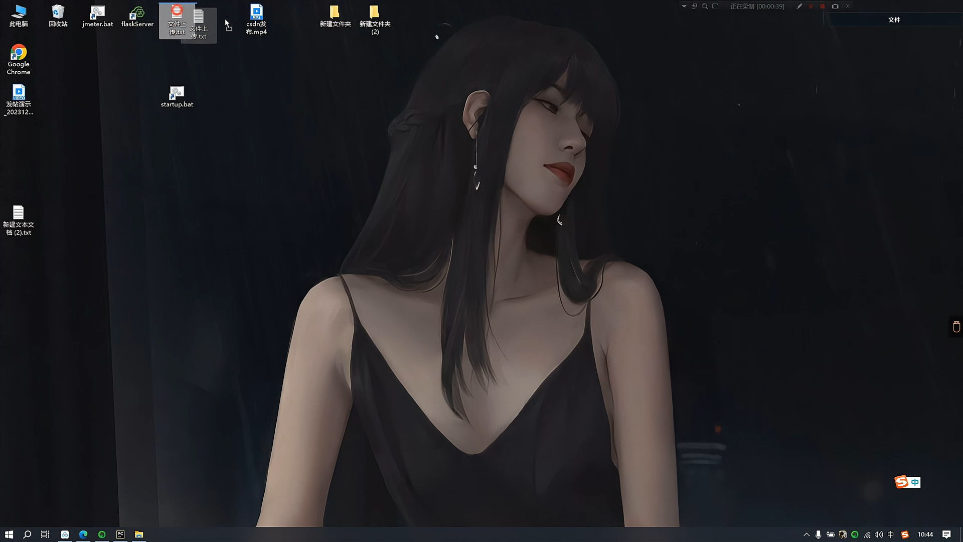Select the Google Chrome desktop shortcut
Image resolution: width=963 pixels, height=542 pixels.
[x=19, y=60]
